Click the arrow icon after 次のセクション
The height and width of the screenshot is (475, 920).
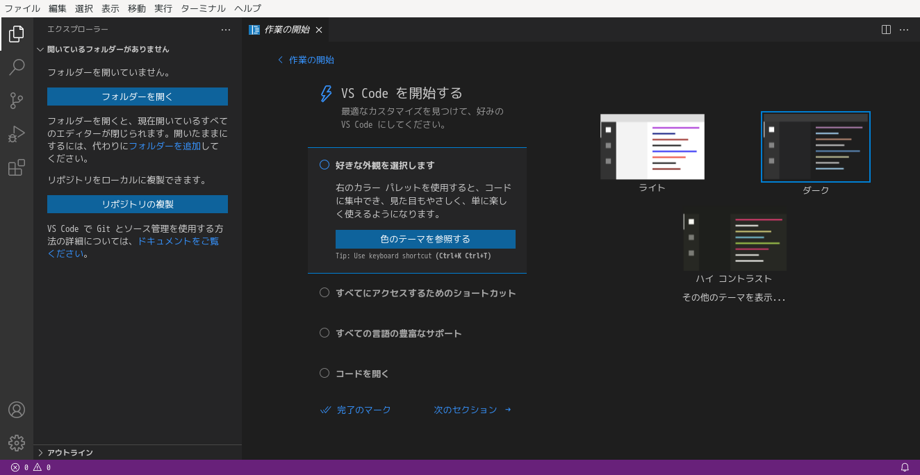click(x=508, y=410)
